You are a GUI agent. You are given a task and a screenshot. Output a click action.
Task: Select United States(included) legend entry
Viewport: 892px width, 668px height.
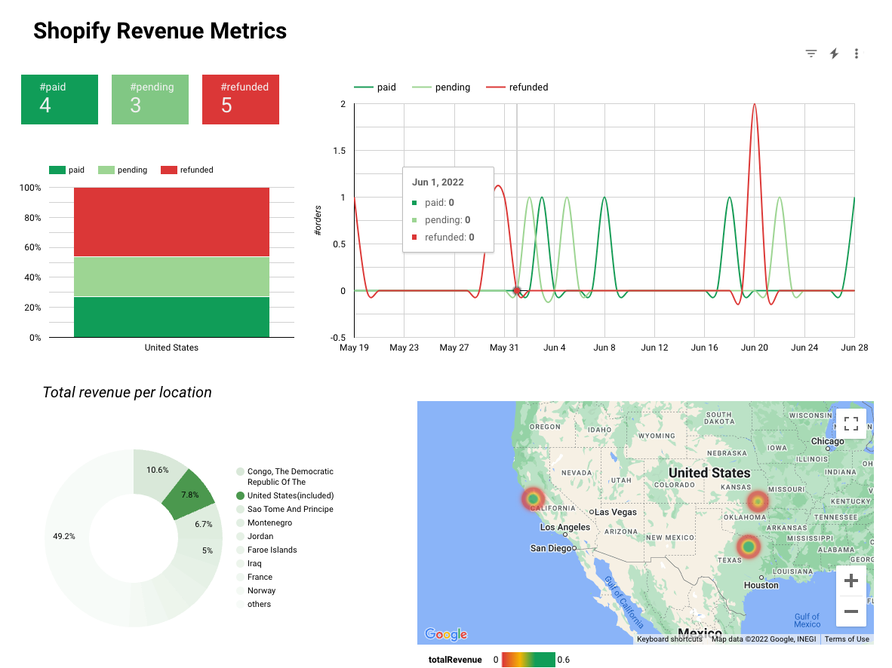(285, 496)
